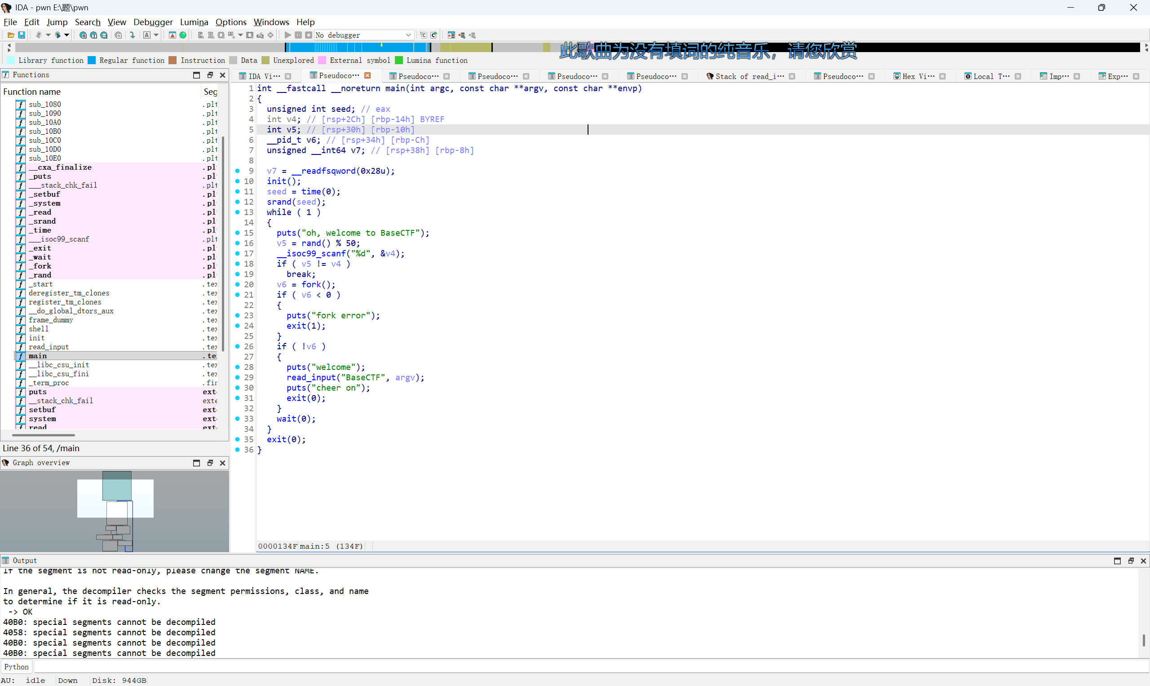The width and height of the screenshot is (1150, 686).
Task: Select read_input in Functions list
Action: (x=49, y=347)
